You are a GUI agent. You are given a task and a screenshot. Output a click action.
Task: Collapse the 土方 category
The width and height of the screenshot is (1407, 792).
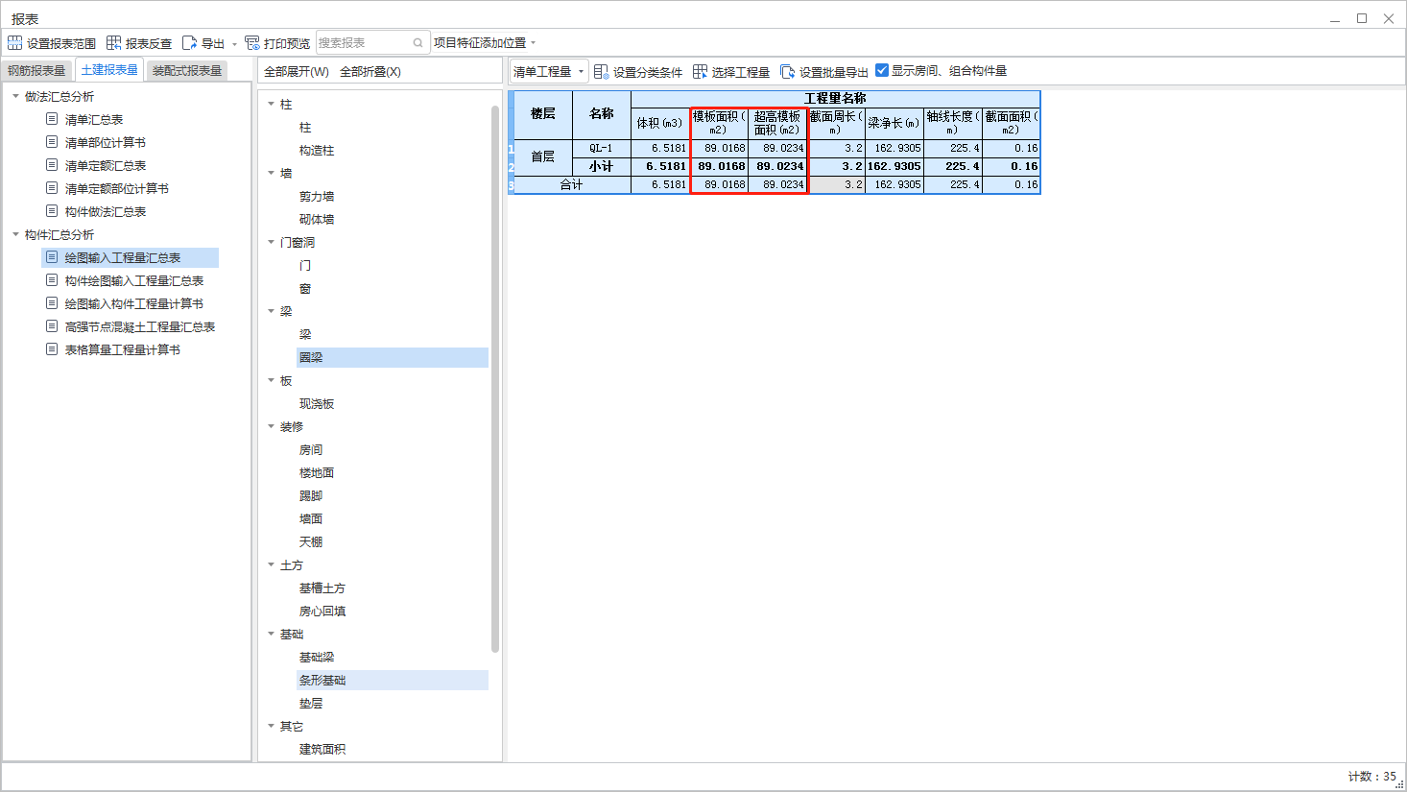(x=271, y=564)
